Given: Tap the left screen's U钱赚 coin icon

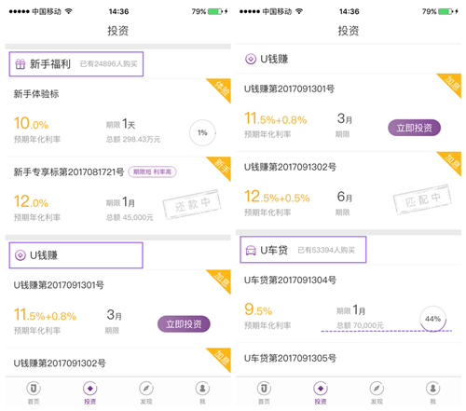Looking at the screenshot, I should tap(21, 255).
